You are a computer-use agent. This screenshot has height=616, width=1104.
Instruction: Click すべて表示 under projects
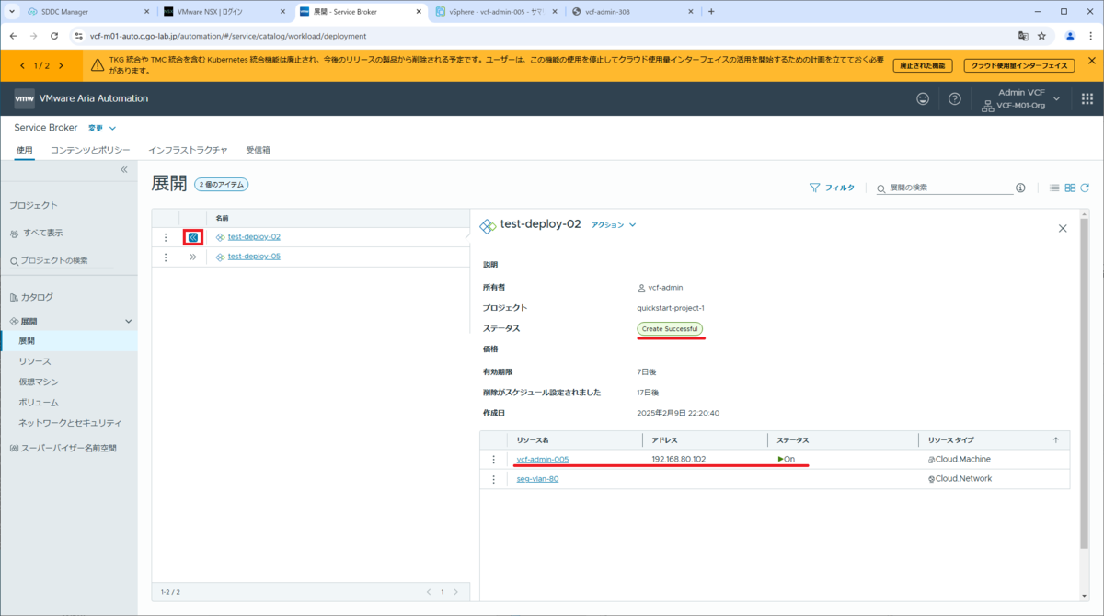(43, 234)
